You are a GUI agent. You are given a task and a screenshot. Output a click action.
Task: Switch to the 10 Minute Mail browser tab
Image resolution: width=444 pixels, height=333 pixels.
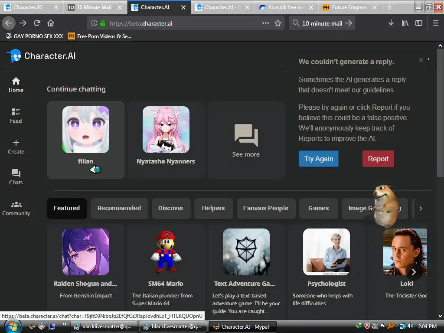(x=94, y=7)
